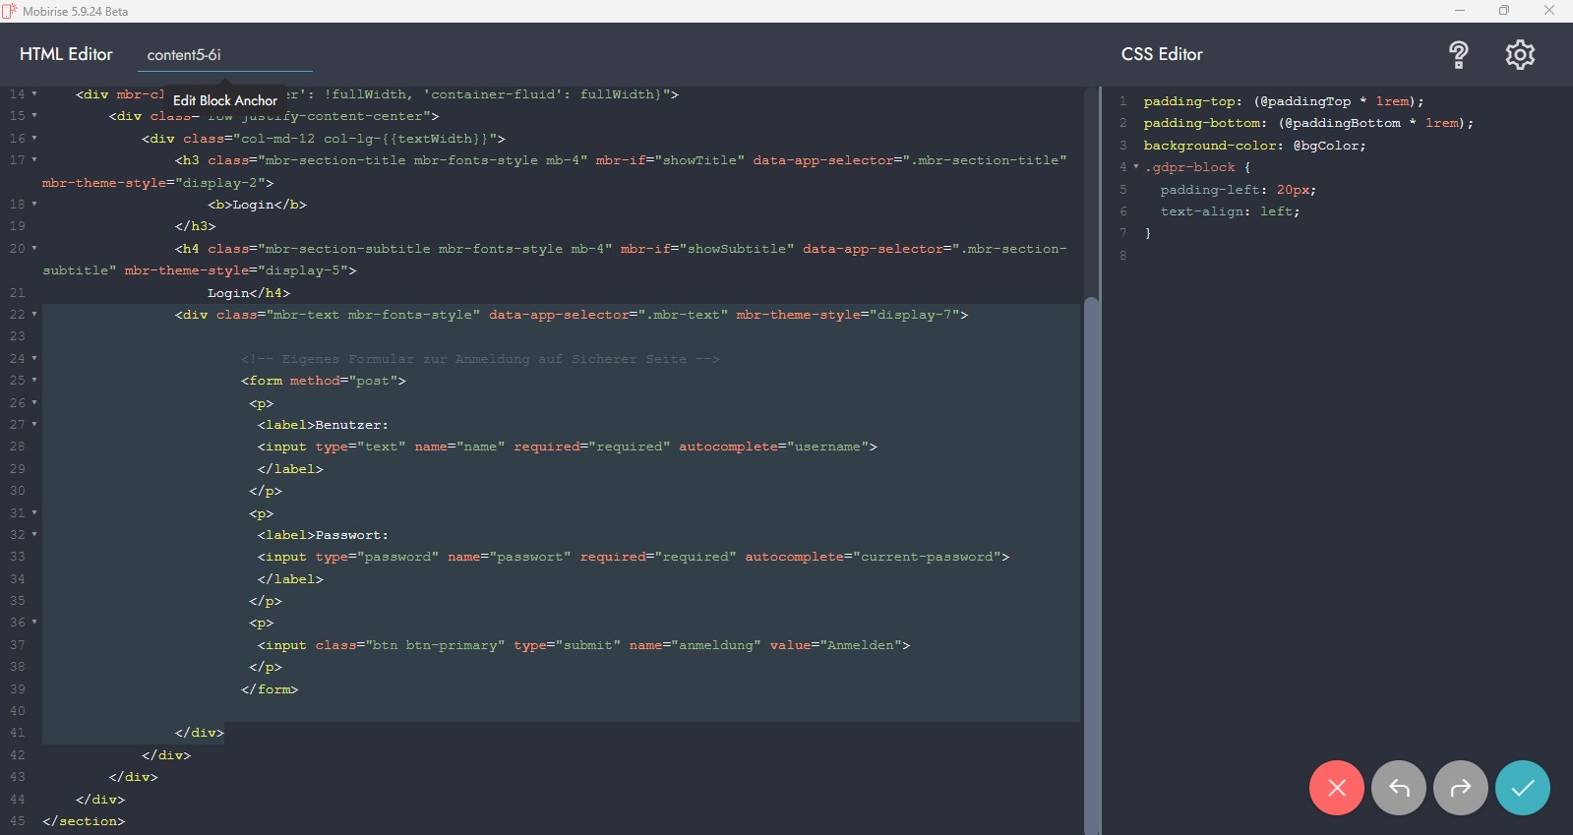The width and height of the screenshot is (1573, 835).
Task: Click the CSS Editor heading
Action: pos(1162,54)
